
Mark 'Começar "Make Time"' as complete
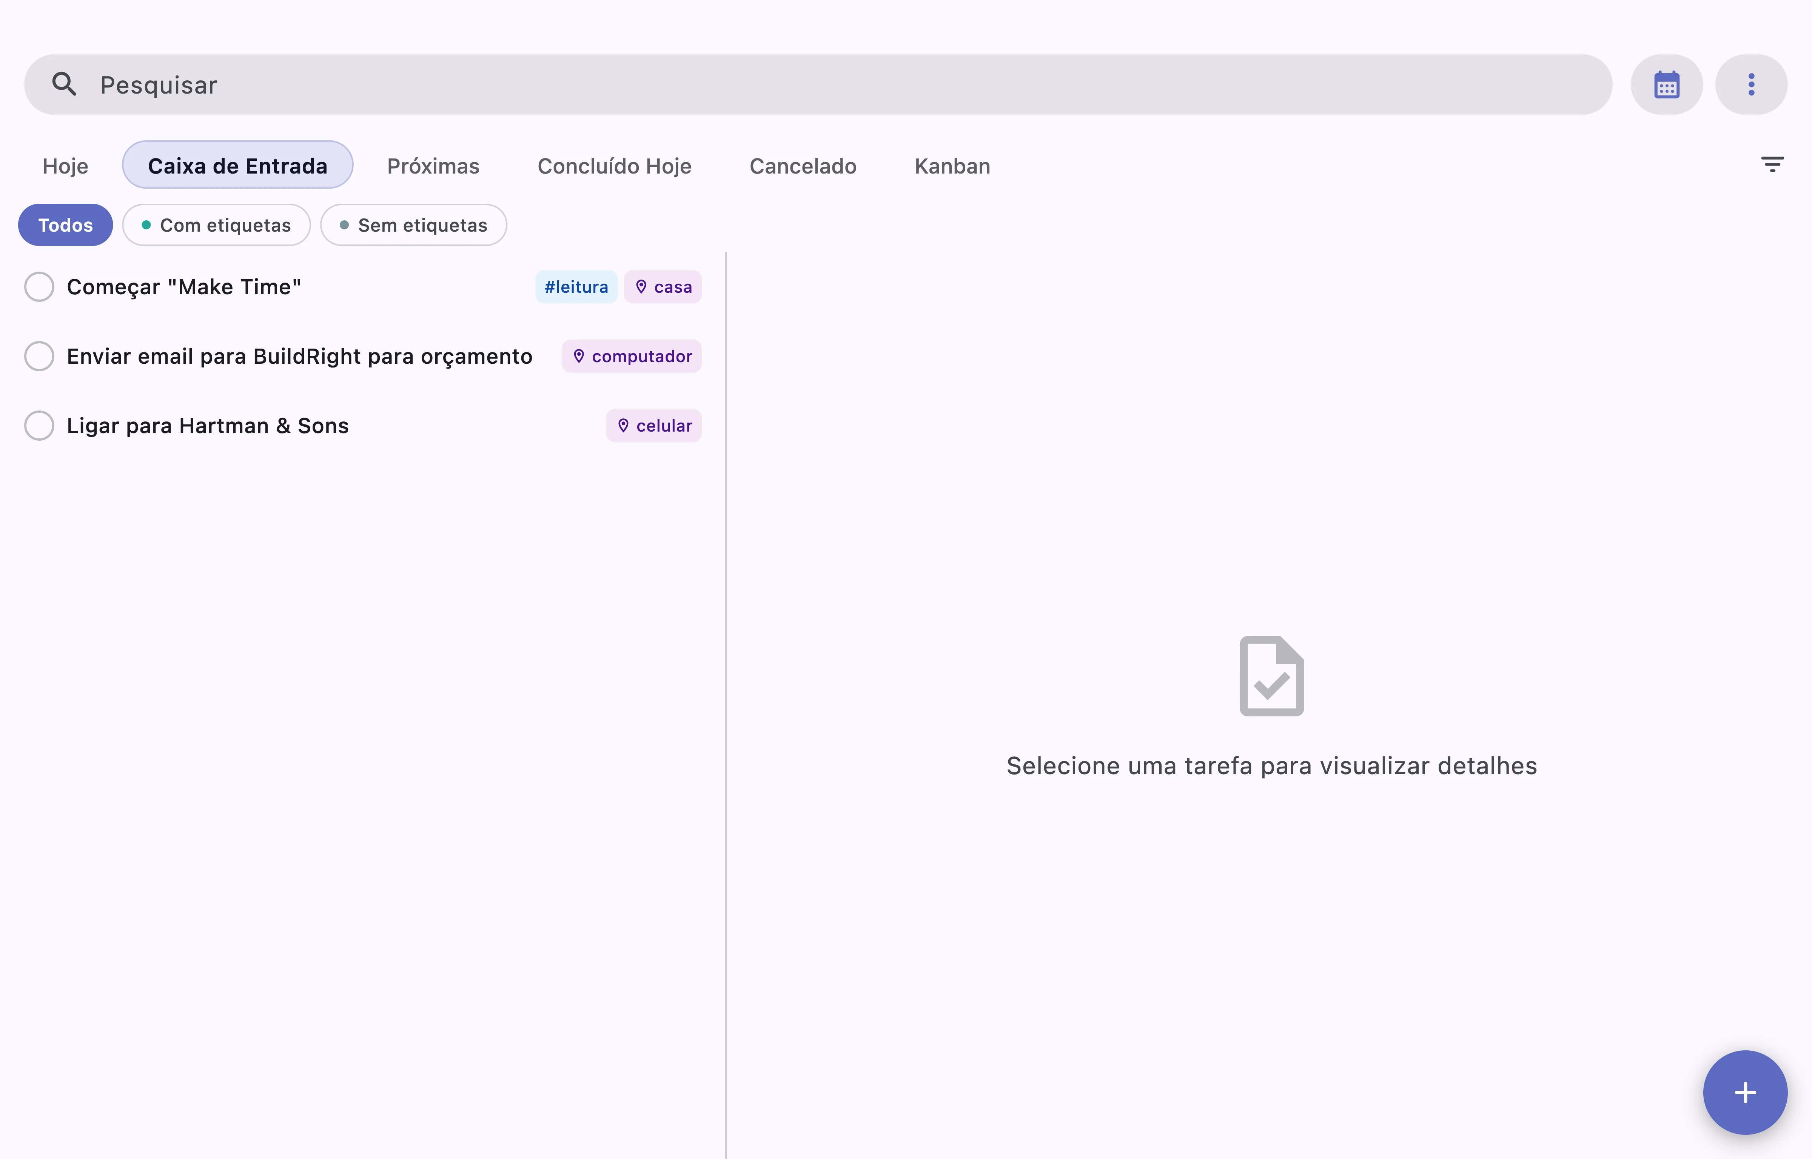click(x=39, y=287)
